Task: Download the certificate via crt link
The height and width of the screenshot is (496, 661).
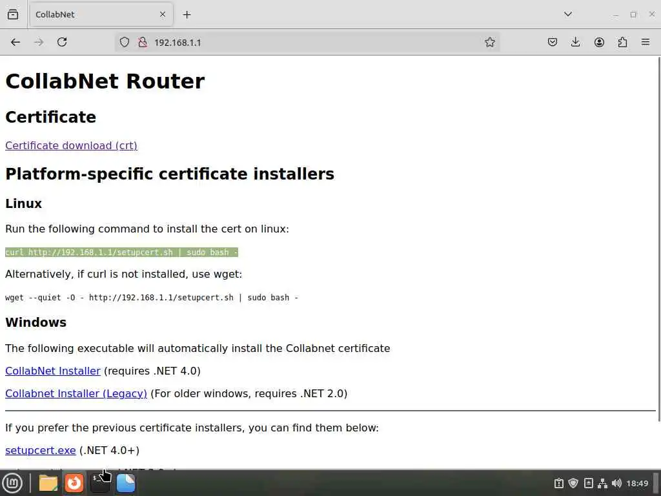Action: click(71, 145)
